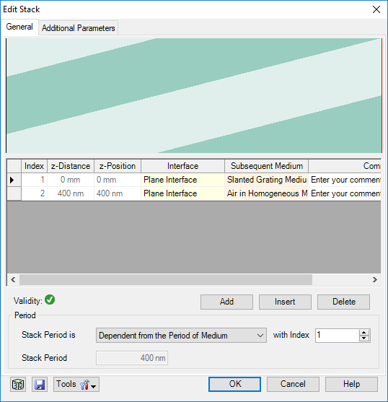The image size is (388, 402).
Task: Click the Delete button
Action: coord(343,302)
